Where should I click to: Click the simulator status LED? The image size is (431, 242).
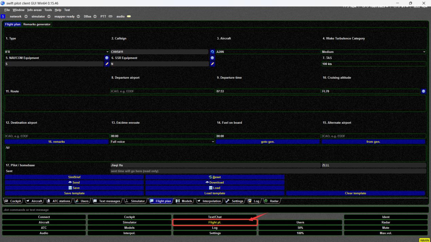49,16
